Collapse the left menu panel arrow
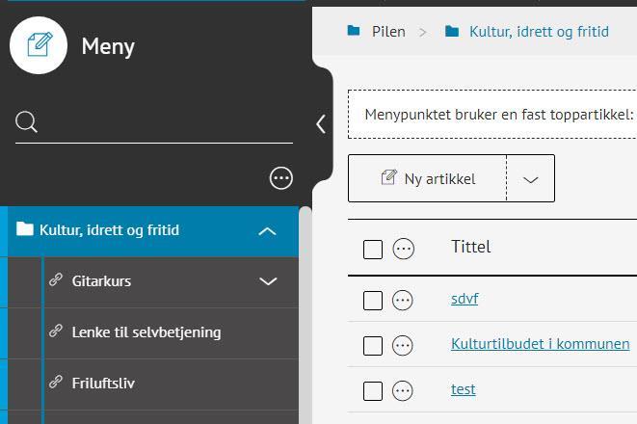Viewport: 637px width, 424px height. (321, 123)
